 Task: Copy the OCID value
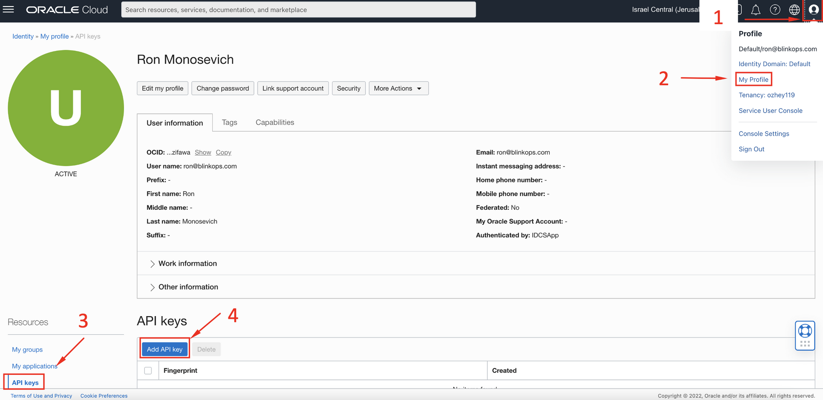point(223,153)
